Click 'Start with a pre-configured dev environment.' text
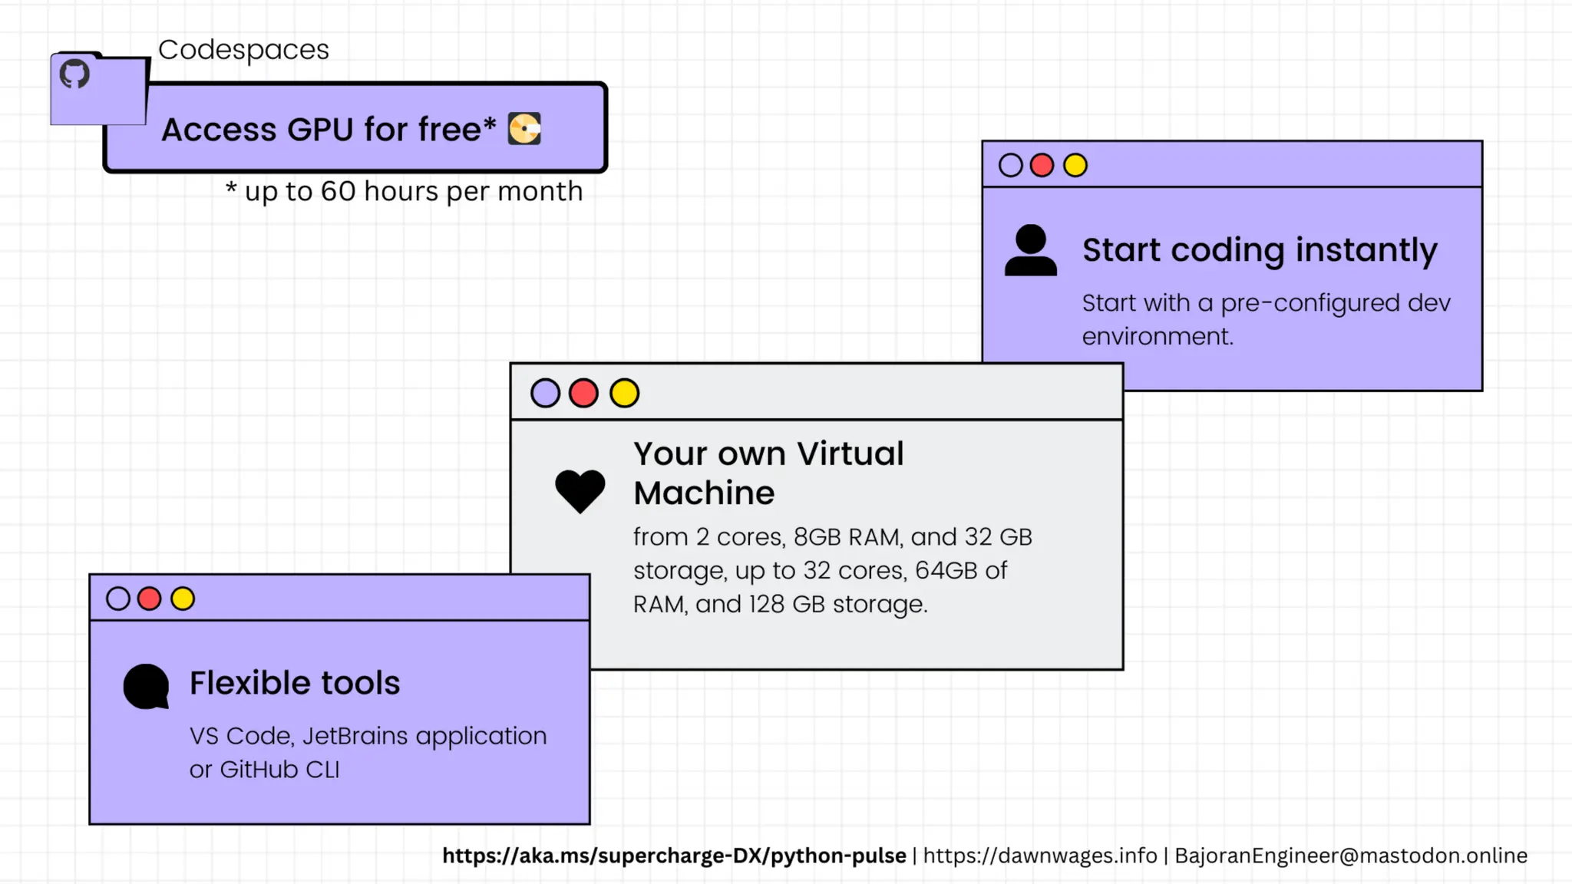This screenshot has height=884, width=1572. pos(1267,319)
